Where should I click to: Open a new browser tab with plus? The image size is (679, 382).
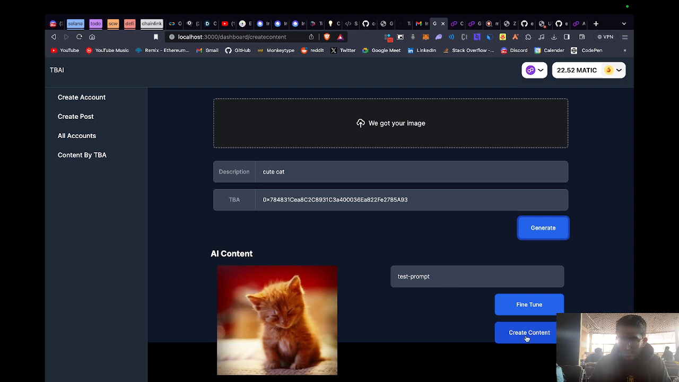(596, 23)
